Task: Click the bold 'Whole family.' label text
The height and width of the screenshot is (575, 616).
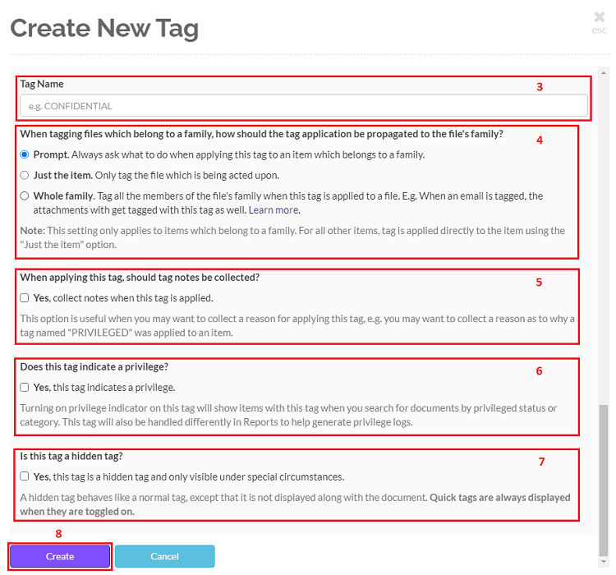Action: [x=64, y=196]
